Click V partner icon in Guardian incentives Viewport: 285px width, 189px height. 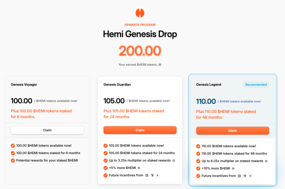coord(152,175)
